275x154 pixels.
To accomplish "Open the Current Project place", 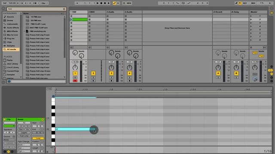I will click(12, 71).
